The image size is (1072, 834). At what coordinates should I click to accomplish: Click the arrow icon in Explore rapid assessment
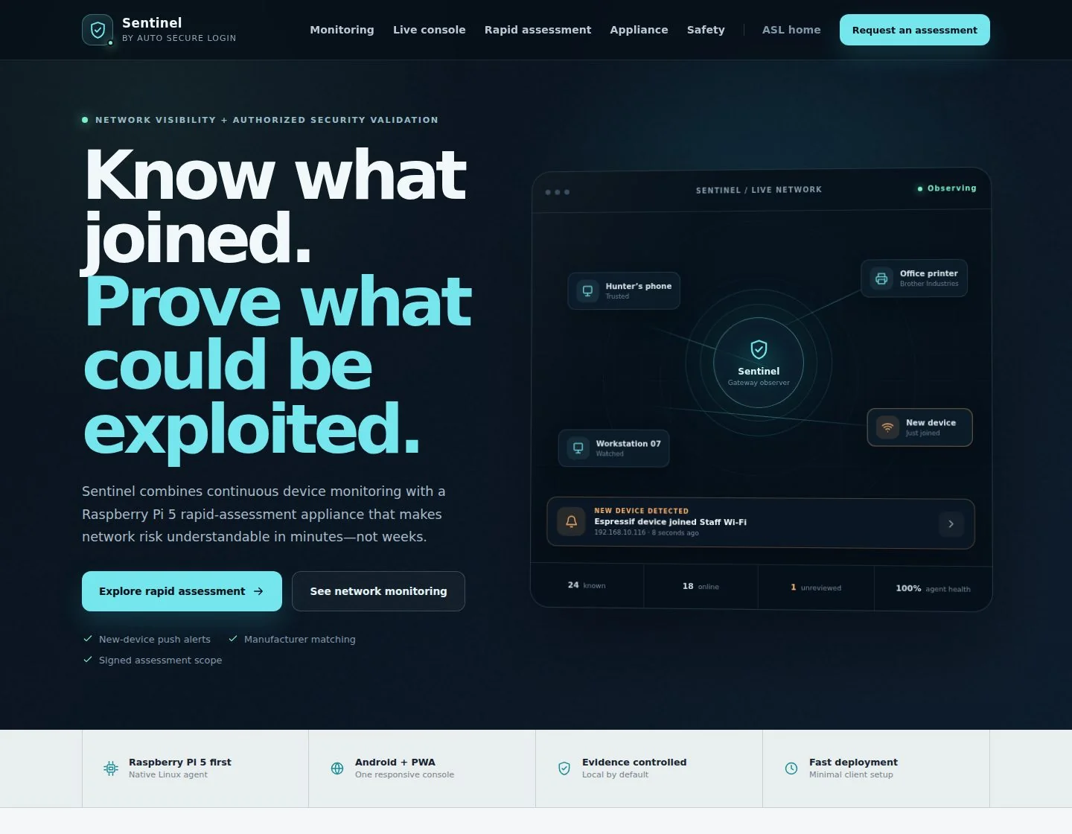[x=258, y=591]
